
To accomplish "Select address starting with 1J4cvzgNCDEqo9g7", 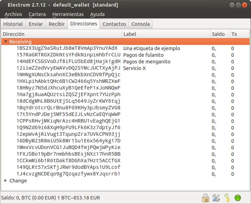I will coord(68,174).
